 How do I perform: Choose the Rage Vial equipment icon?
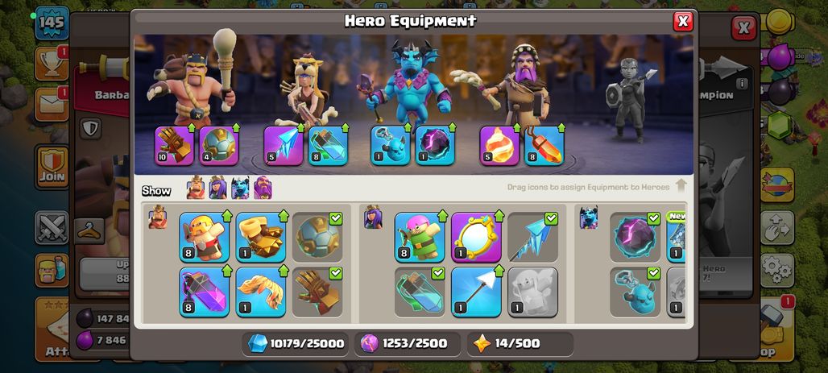(x=205, y=292)
